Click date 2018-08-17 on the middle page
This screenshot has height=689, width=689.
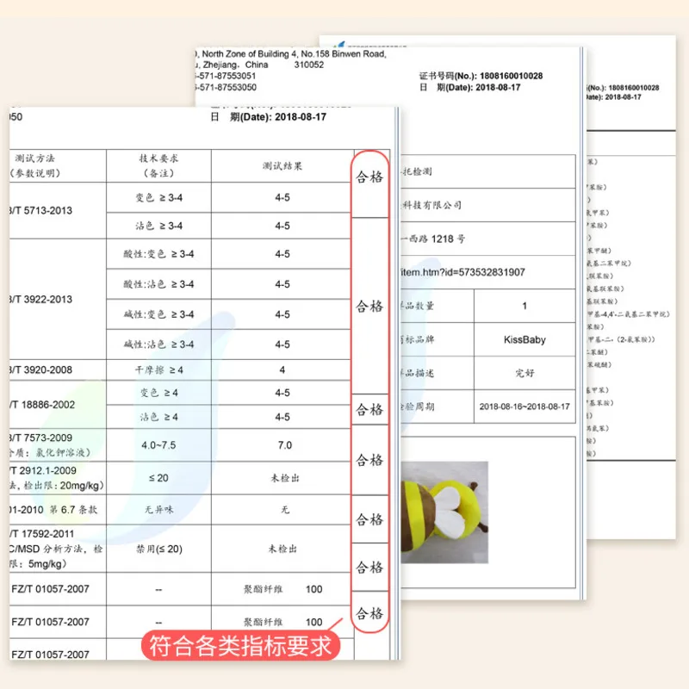(x=498, y=88)
